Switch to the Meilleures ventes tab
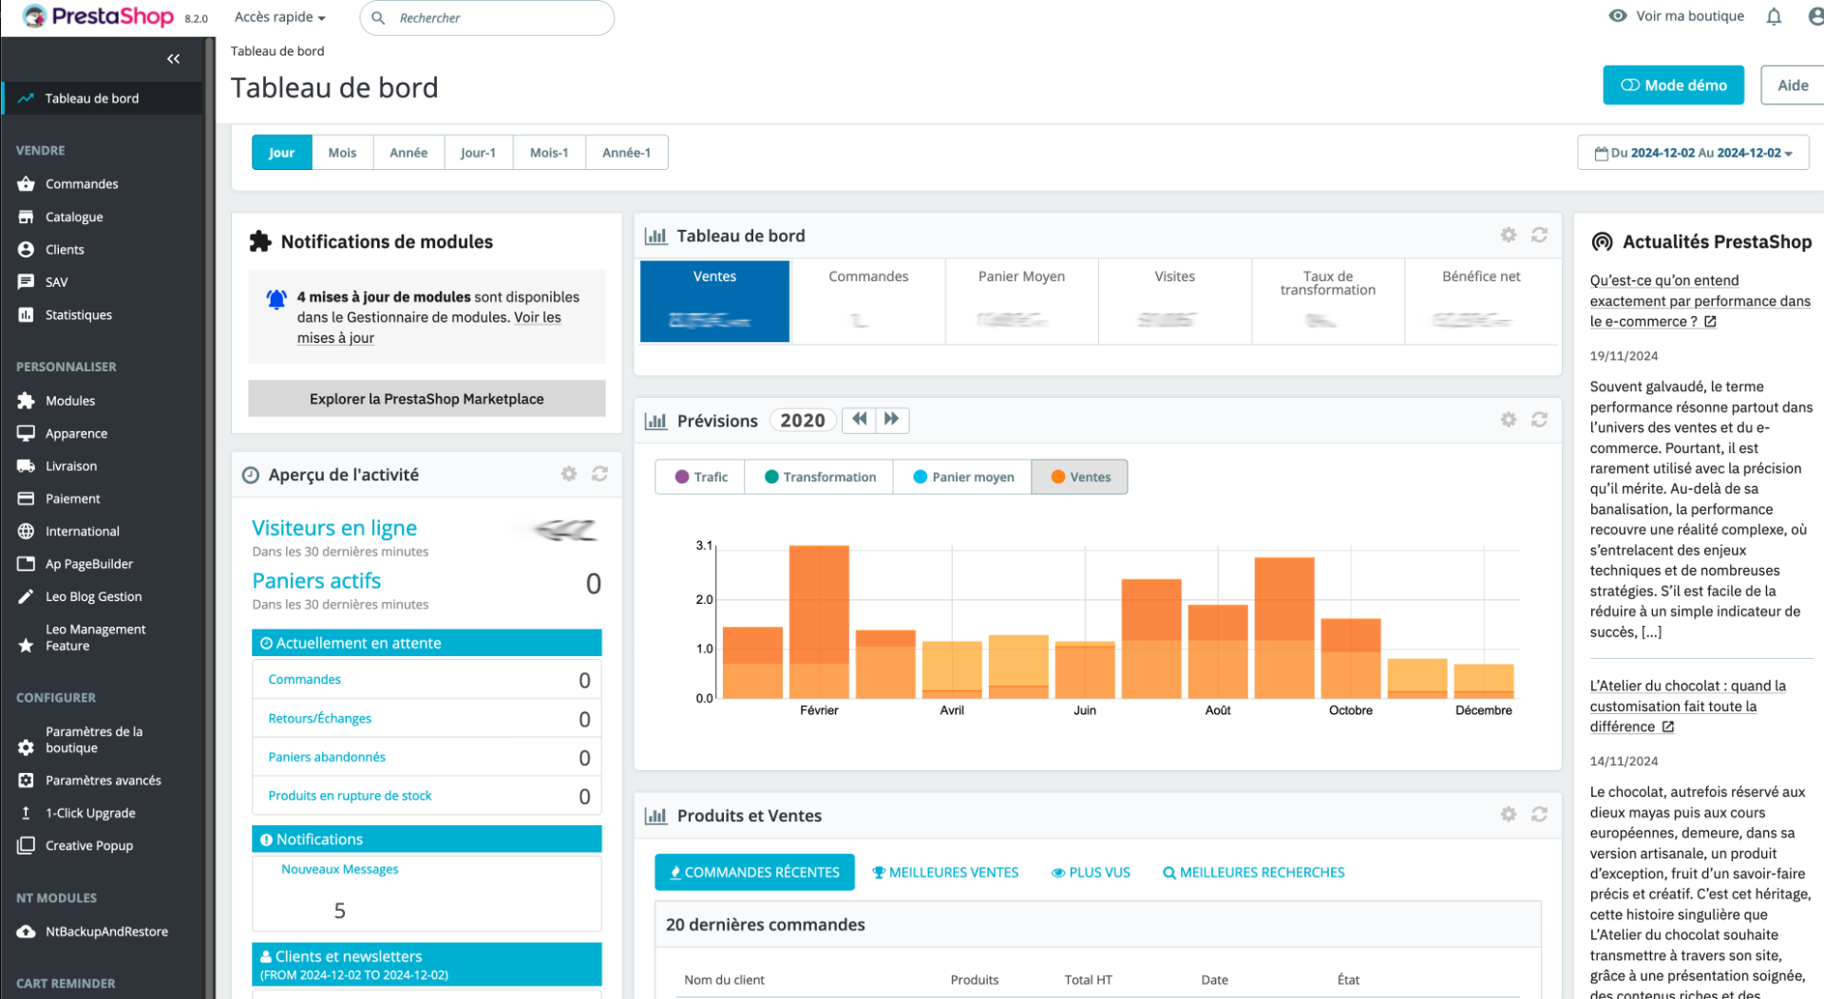The image size is (1824, 999). 945,872
